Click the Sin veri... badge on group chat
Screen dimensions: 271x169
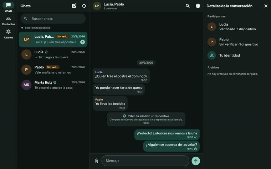pyautogui.click(x=62, y=37)
